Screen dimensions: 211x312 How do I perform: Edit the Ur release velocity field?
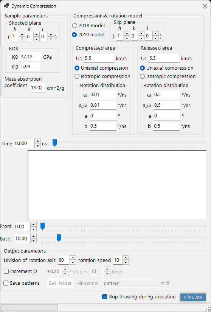pyautogui.click(x=164, y=58)
